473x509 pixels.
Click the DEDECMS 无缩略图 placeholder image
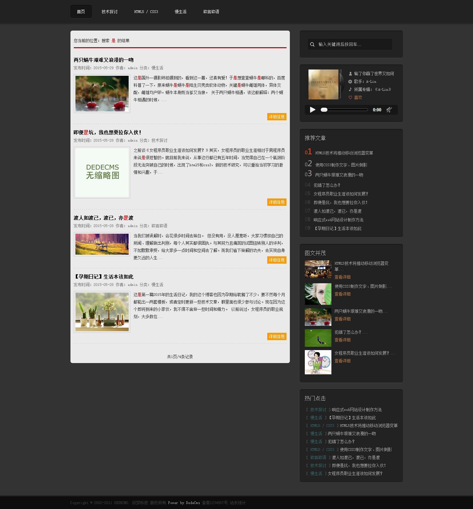click(x=102, y=172)
